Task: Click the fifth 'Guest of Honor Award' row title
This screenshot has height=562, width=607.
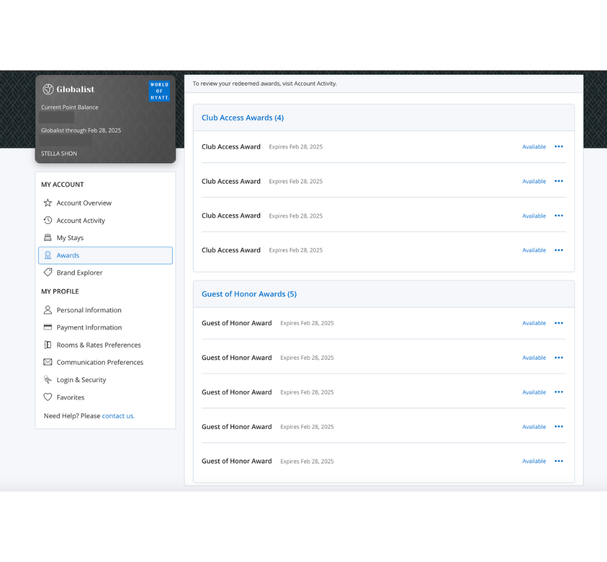Action: tap(237, 461)
